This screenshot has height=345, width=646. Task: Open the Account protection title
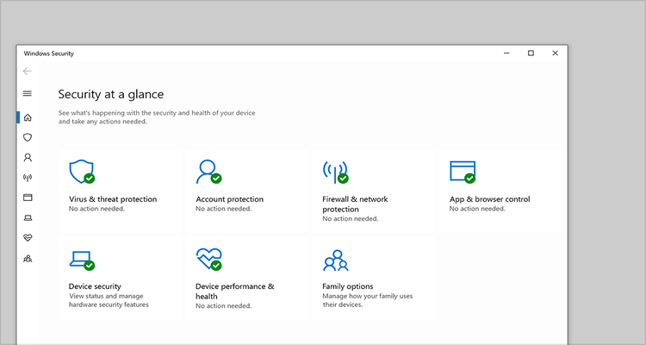pos(229,199)
